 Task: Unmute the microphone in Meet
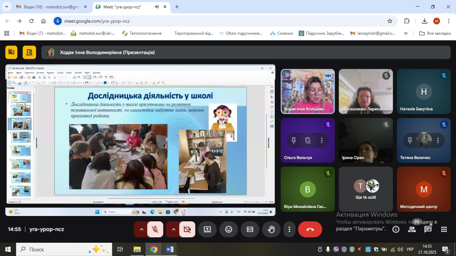click(155, 229)
